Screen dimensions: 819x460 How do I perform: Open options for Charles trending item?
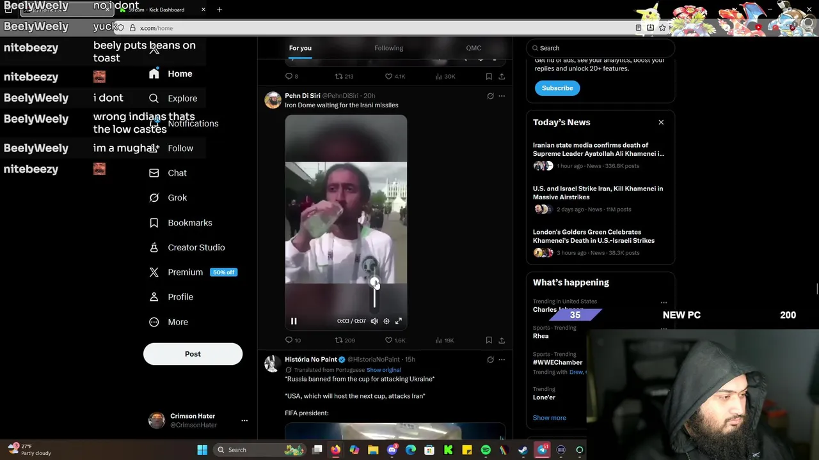[x=664, y=302]
